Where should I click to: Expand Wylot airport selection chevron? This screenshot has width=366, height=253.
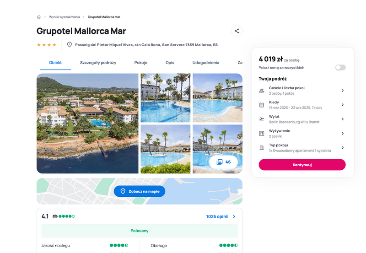pyautogui.click(x=343, y=119)
